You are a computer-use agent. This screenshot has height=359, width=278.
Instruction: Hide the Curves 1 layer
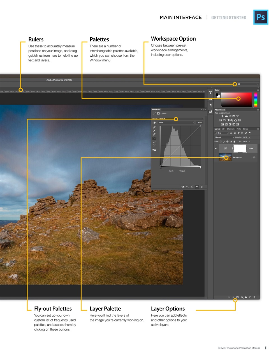click(216, 148)
